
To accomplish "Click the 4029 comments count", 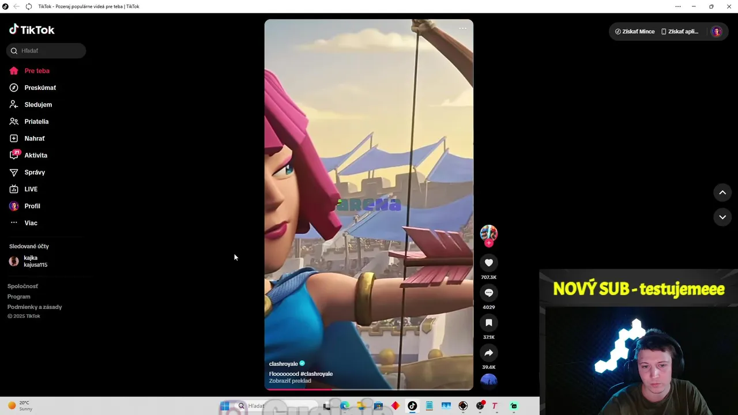I will pyautogui.click(x=489, y=307).
